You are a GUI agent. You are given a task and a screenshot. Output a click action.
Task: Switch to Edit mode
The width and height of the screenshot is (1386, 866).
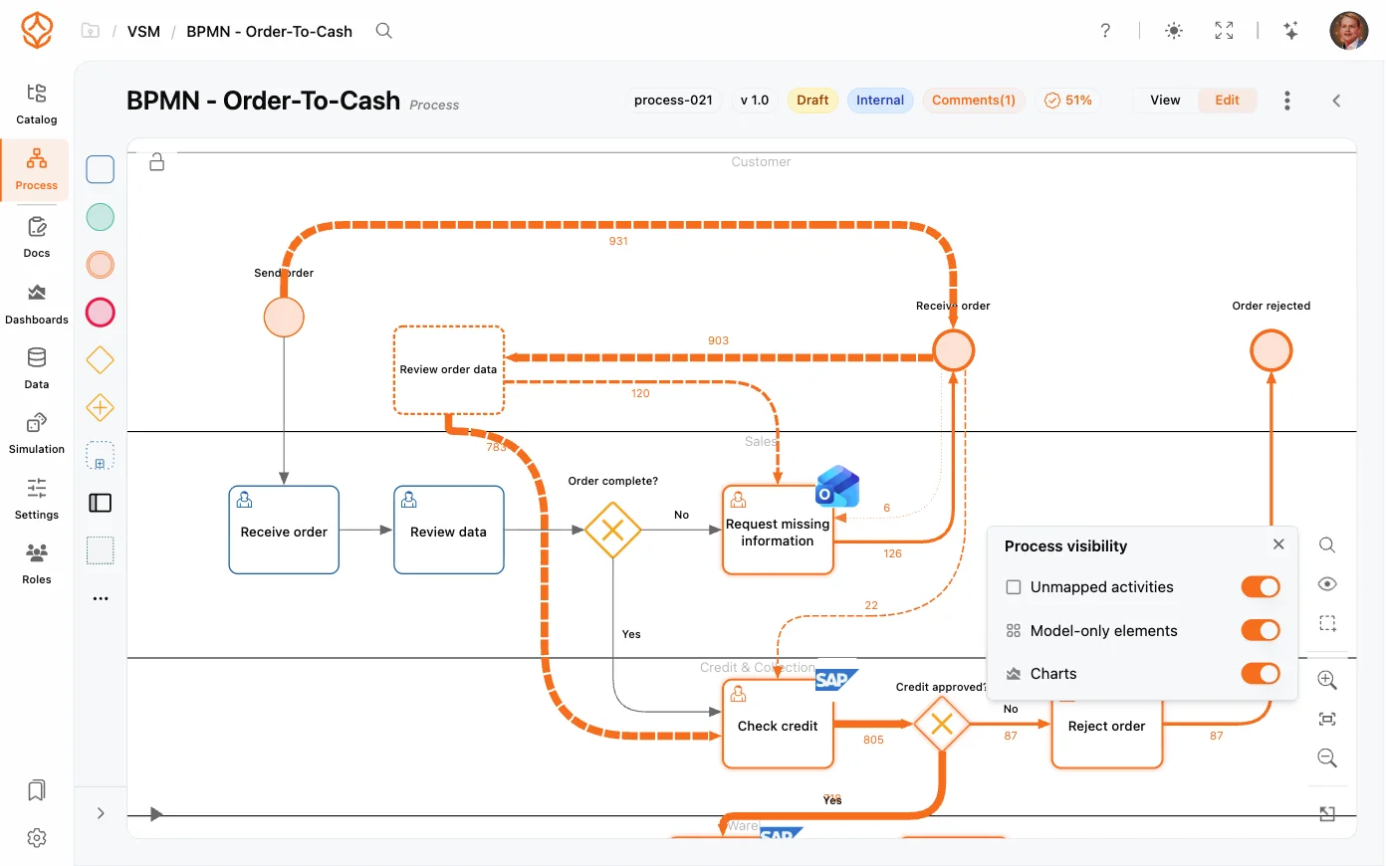pos(1227,101)
